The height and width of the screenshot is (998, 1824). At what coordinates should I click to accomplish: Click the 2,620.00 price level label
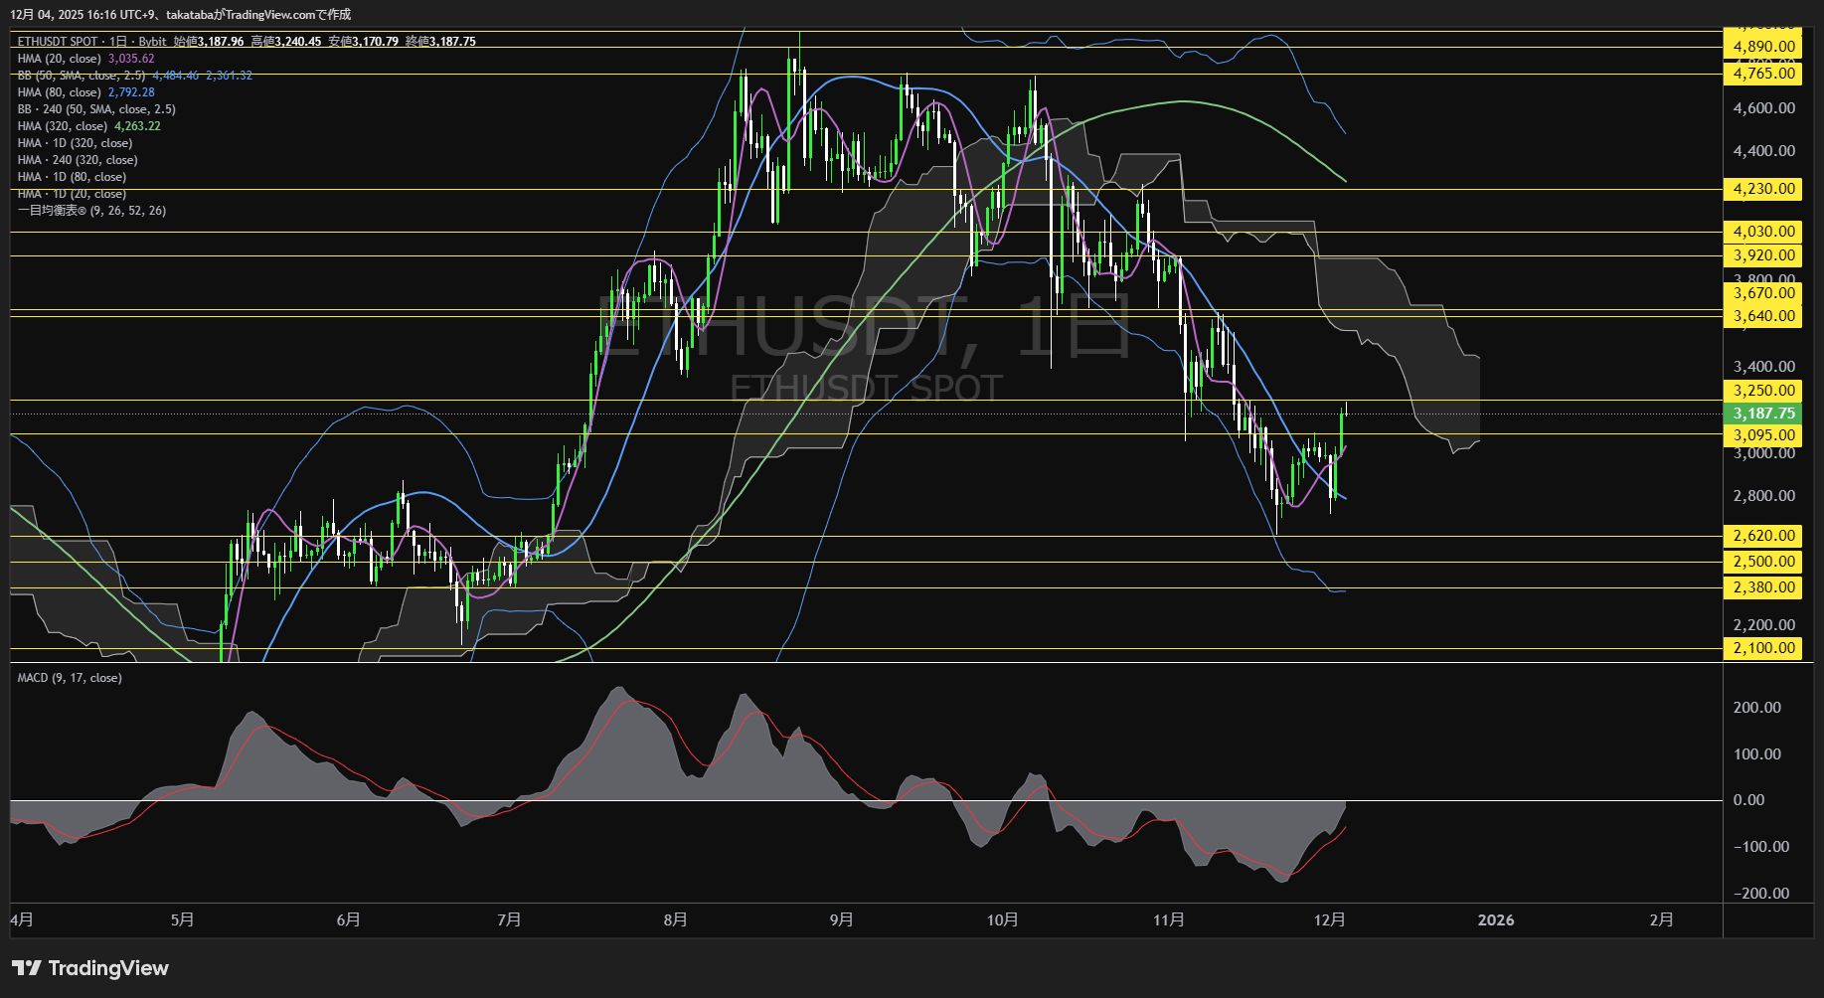coord(1763,536)
